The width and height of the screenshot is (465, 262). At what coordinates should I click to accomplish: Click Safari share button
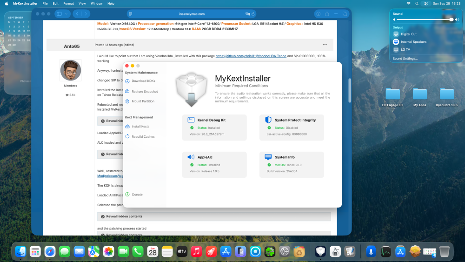327,14
